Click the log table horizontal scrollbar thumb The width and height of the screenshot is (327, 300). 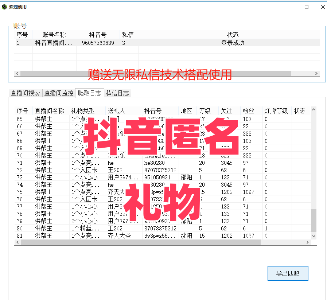pyautogui.click(x=141, y=242)
